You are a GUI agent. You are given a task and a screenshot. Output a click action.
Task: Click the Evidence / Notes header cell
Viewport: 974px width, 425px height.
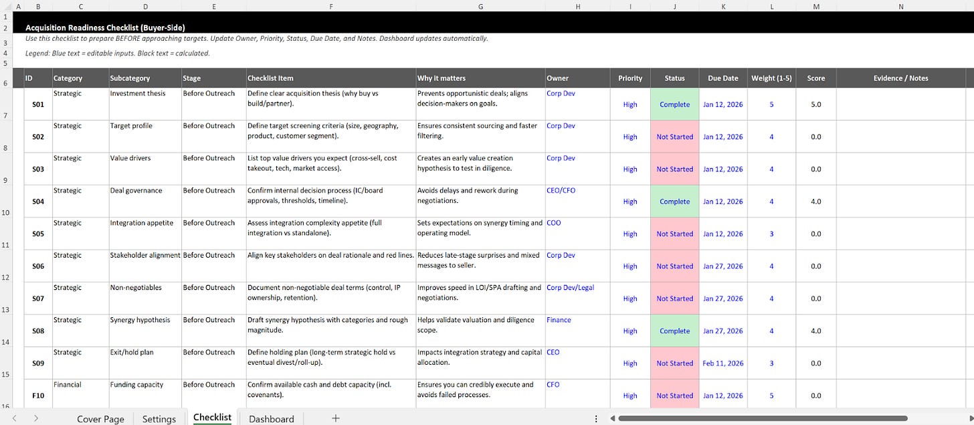900,78
